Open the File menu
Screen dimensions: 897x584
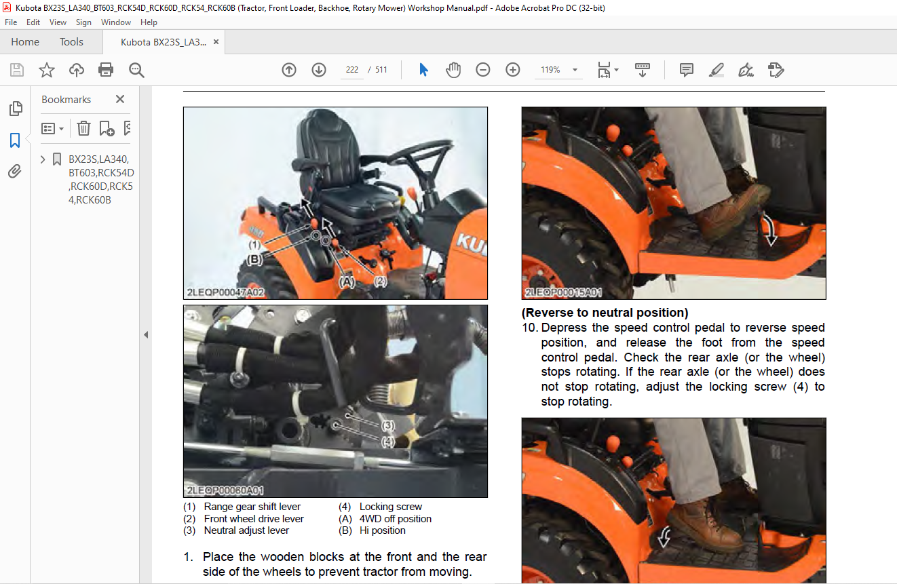(11, 22)
